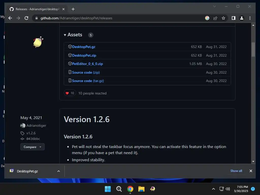Click the 1.05 MB size text
This screenshot has width=260, height=195.
pyautogui.click(x=196, y=64)
